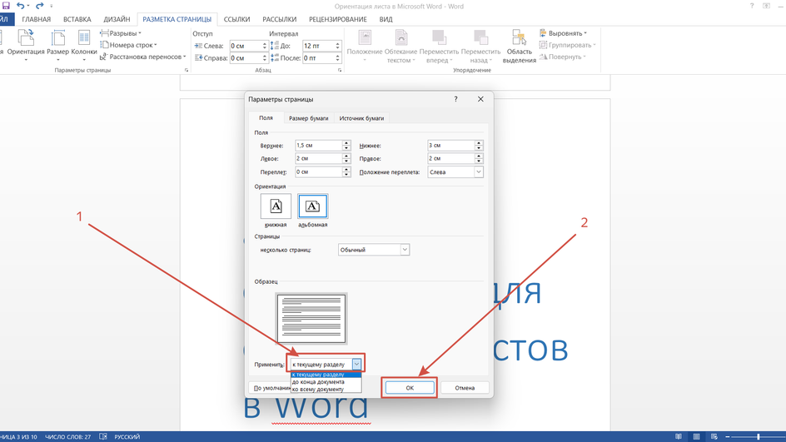Click the ЧИСЛО СЛОВ: 27 status
786x442 pixels.
pyautogui.click(x=67, y=437)
